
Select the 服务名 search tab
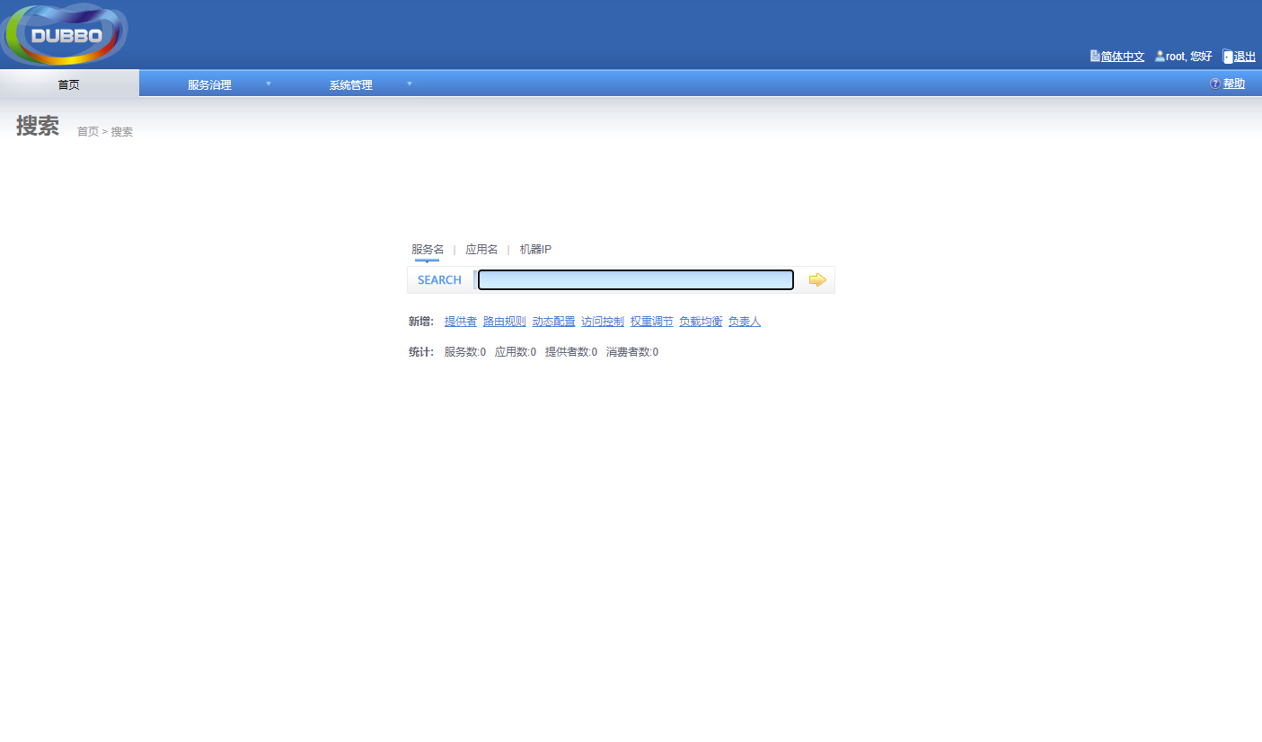tap(428, 250)
